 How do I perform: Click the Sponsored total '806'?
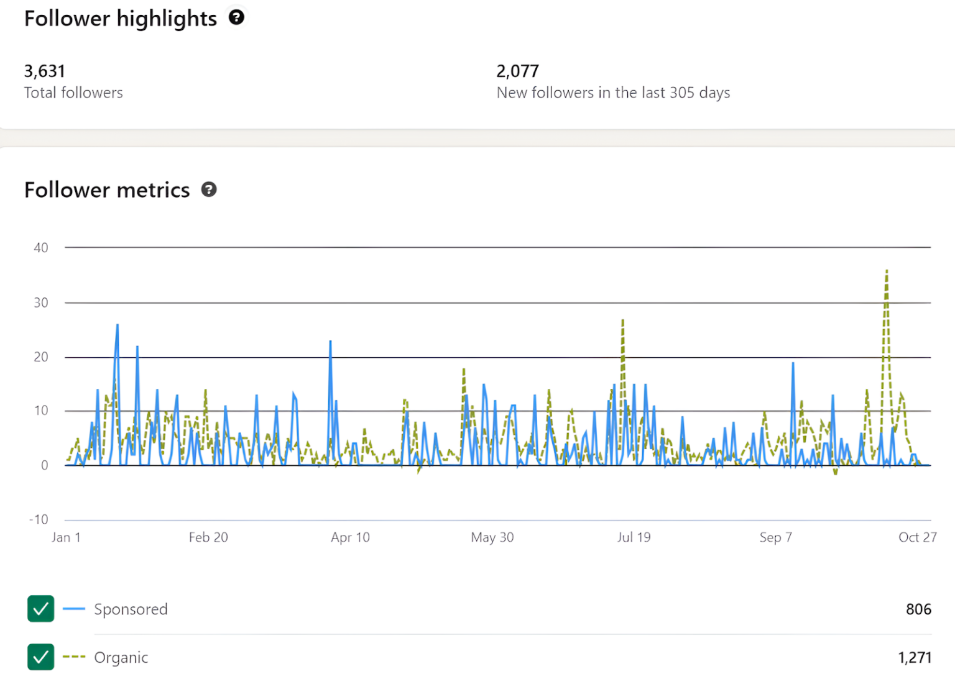(x=918, y=609)
